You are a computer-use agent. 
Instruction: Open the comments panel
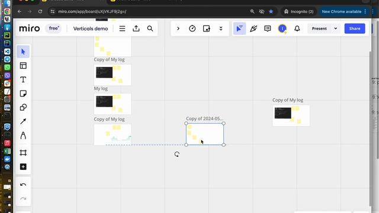pos(268,28)
